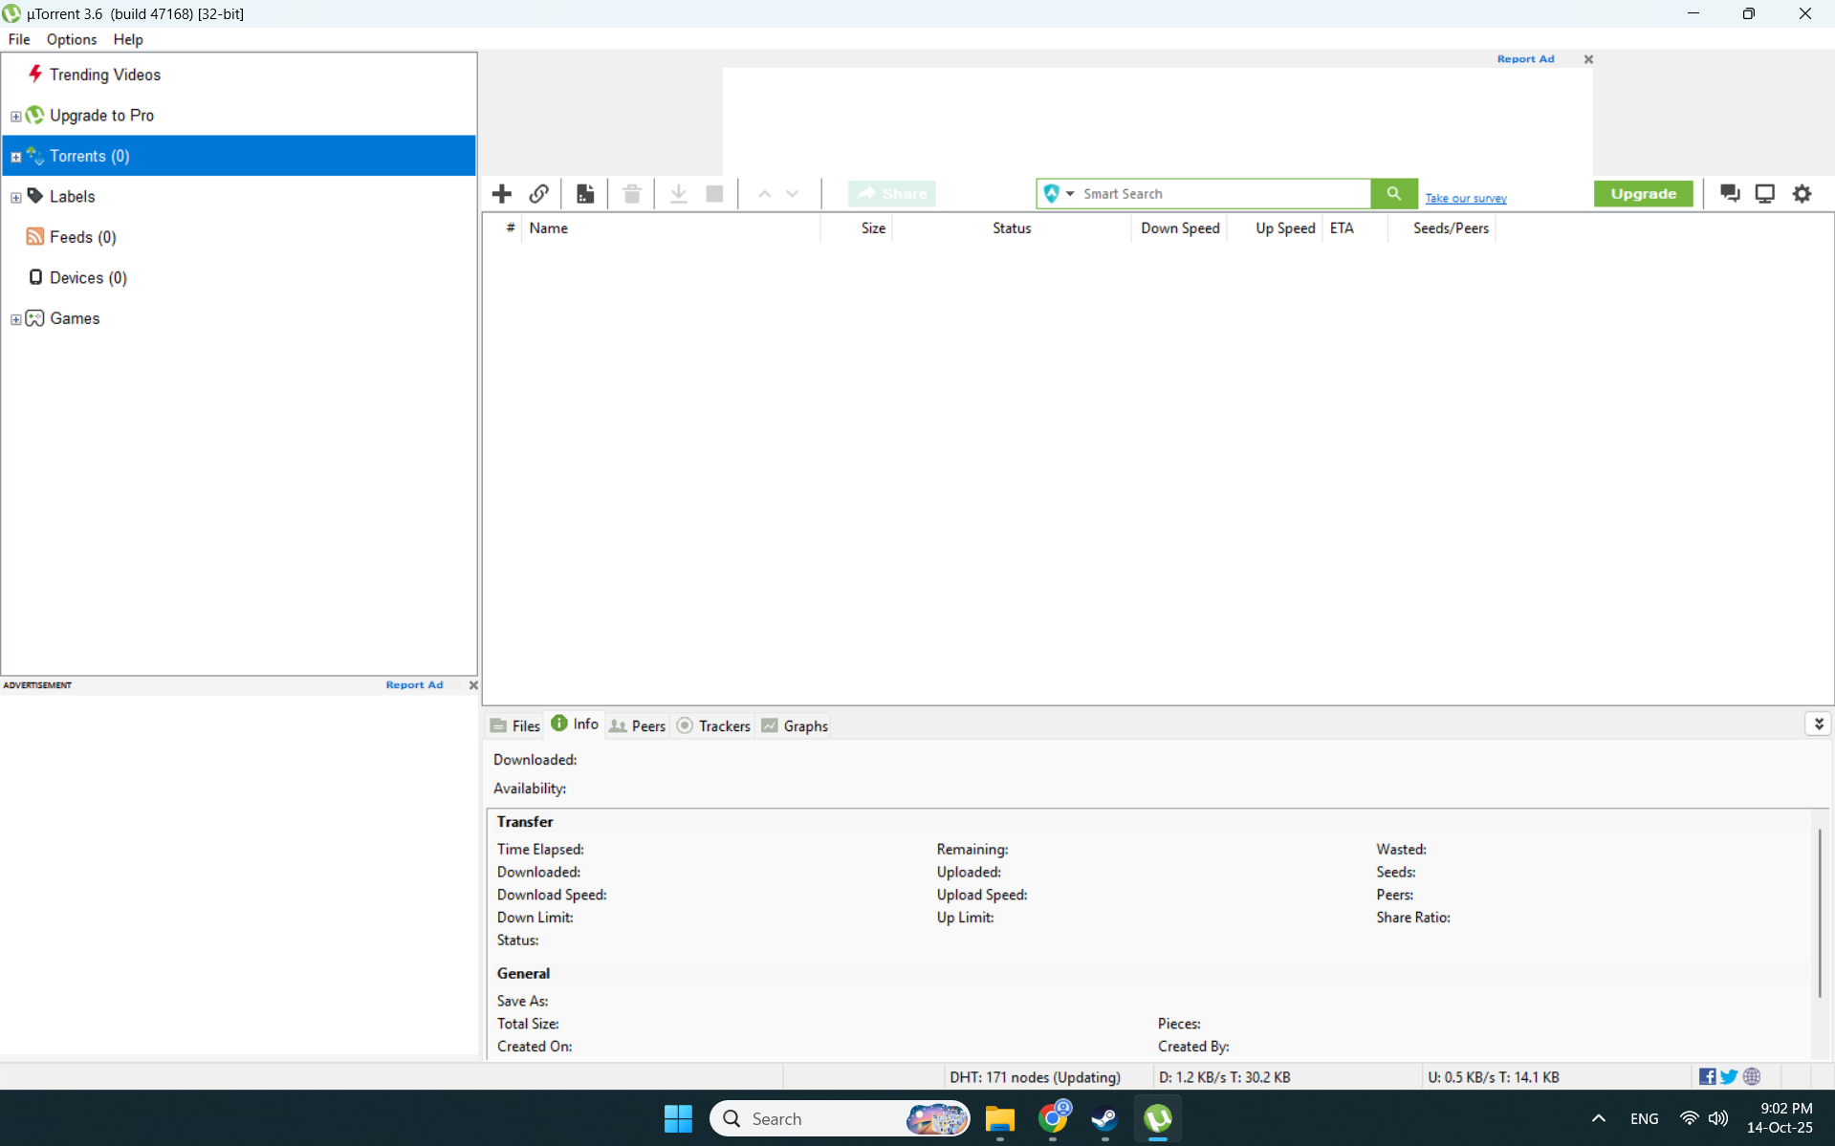Viewport: 1835px width, 1146px height.
Task: Click the Add Torrent from URL link icon
Action: [539, 194]
